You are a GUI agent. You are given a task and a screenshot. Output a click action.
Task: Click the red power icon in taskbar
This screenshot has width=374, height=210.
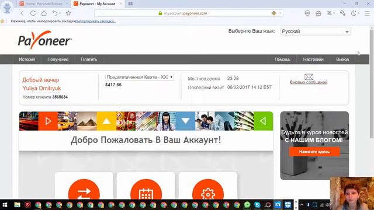click(x=27, y=205)
